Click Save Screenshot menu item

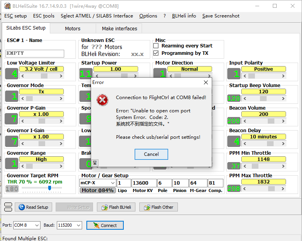[x=221, y=16]
